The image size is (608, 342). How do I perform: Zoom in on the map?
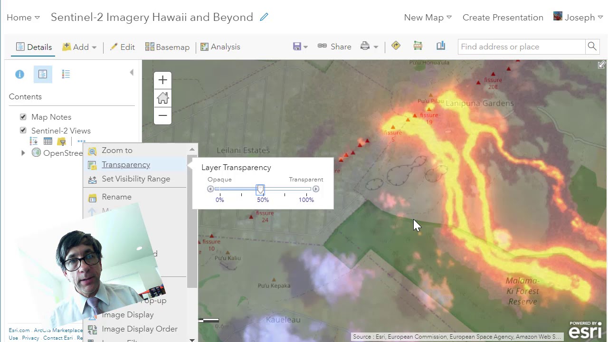click(x=162, y=80)
